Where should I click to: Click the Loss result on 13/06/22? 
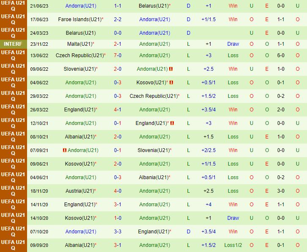(x=233, y=55)
